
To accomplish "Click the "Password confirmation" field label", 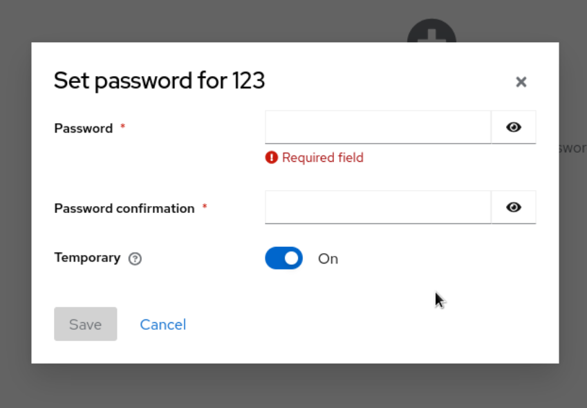I will [124, 208].
